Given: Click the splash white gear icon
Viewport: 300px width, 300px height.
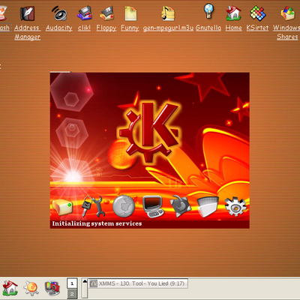Looking at the screenshot, I should click(x=235, y=206).
